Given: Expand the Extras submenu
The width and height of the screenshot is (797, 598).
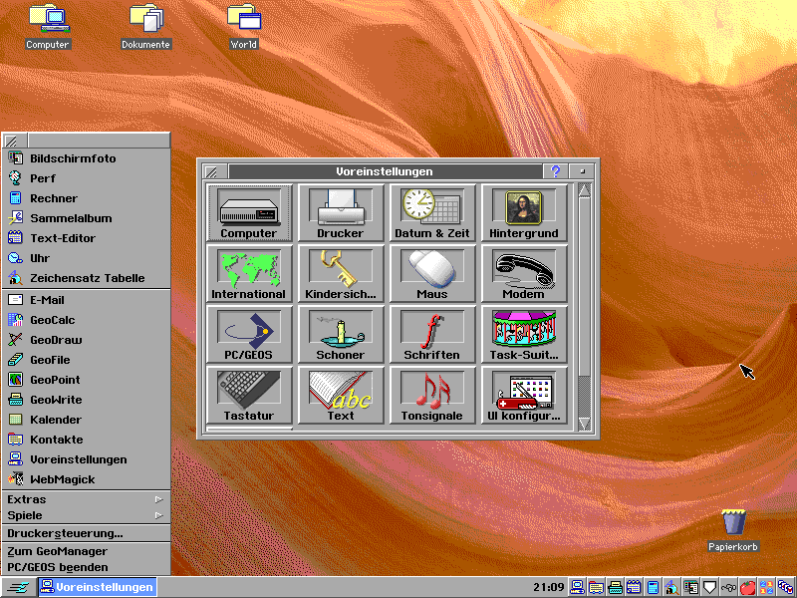Looking at the screenshot, I should 86,499.
